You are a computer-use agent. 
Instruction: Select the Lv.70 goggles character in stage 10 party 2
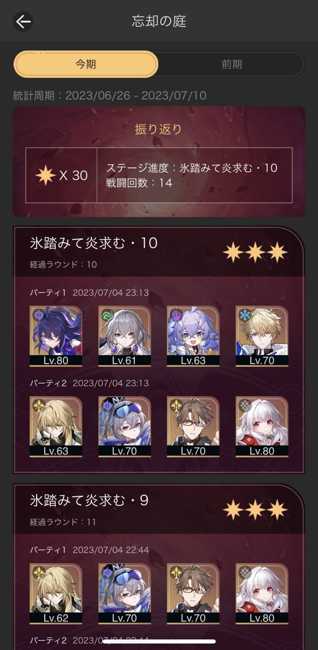tap(124, 427)
